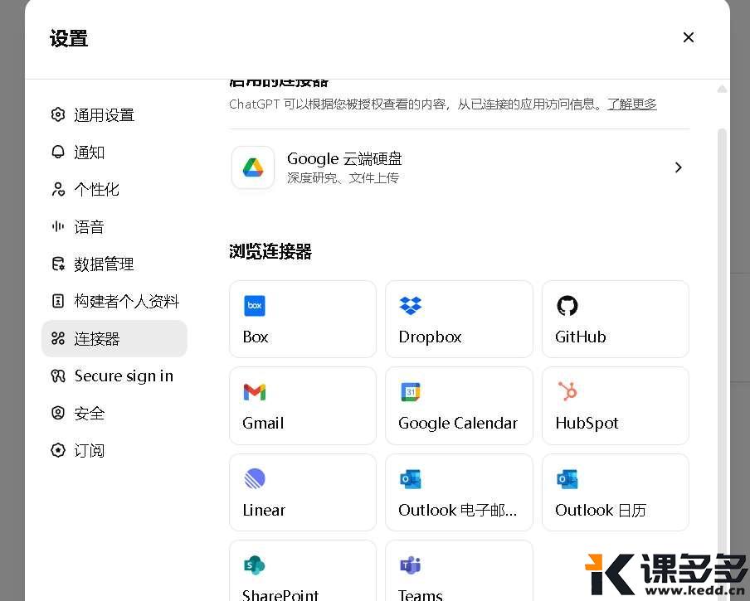750x601 pixels.
Task: Click the Google Calendar icon
Action: click(411, 392)
